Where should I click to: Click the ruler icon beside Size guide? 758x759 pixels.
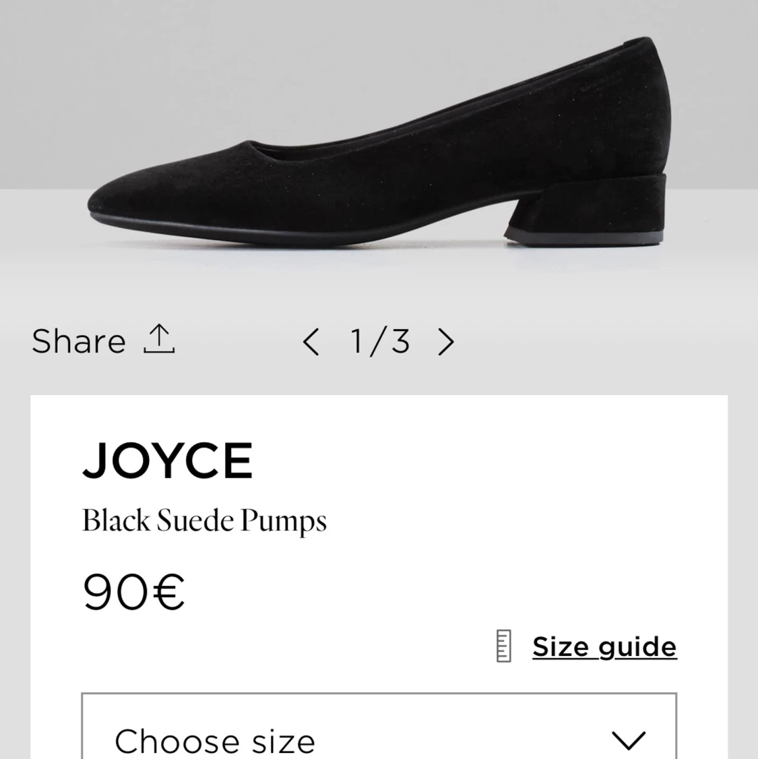[503, 646]
